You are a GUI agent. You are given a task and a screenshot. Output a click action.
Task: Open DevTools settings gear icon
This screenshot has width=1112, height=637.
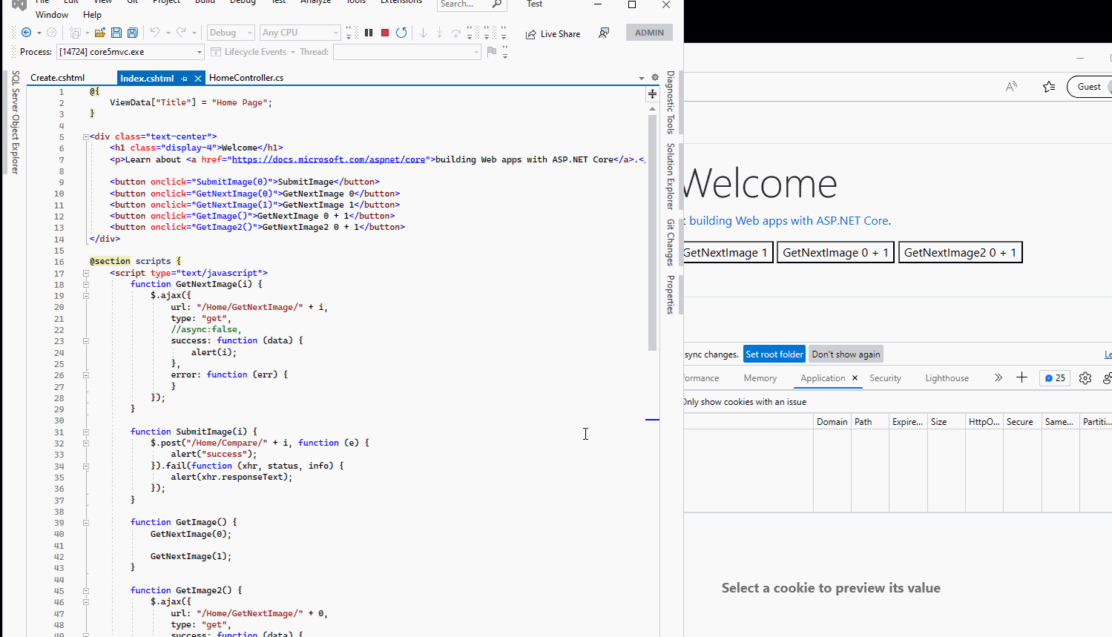click(x=1085, y=378)
